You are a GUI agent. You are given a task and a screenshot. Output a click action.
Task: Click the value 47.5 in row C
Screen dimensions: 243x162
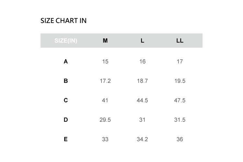point(180,100)
